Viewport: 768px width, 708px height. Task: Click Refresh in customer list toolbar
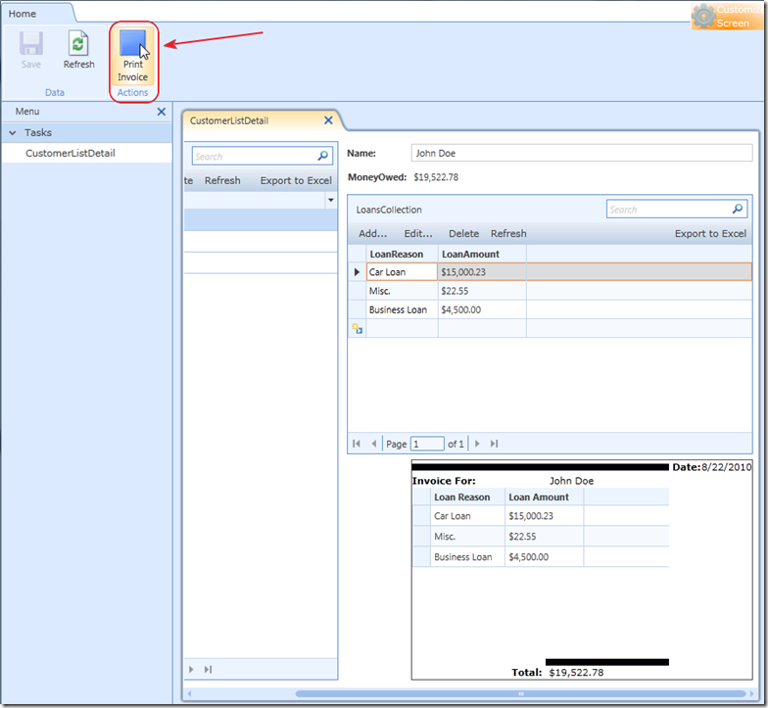222,180
